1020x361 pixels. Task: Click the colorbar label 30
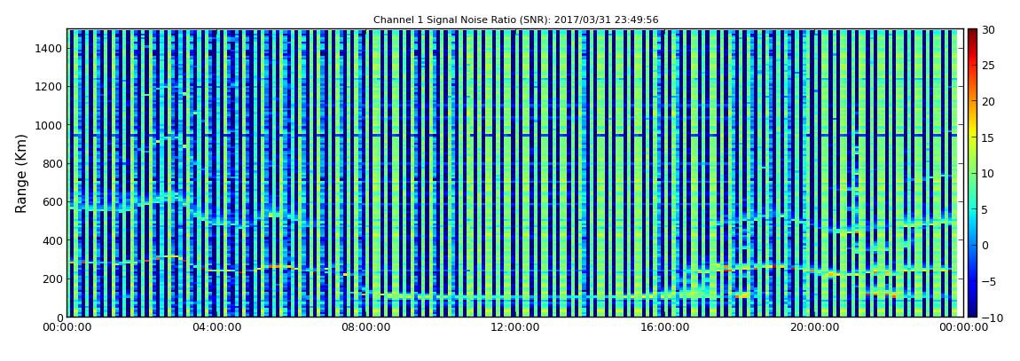[x=988, y=29]
